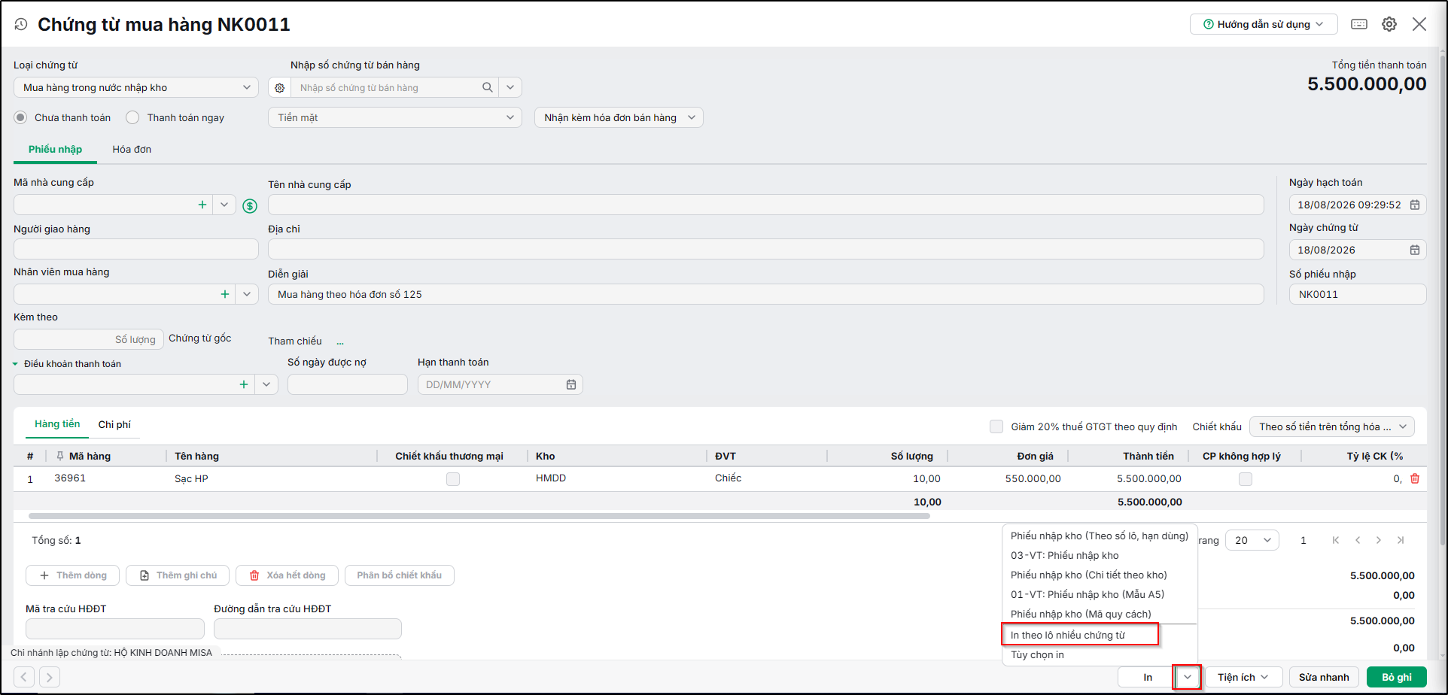Click Phân bổ chiết khấu button
The width and height of the screenshot is (1448, 695).
click(x=400, y=575)
